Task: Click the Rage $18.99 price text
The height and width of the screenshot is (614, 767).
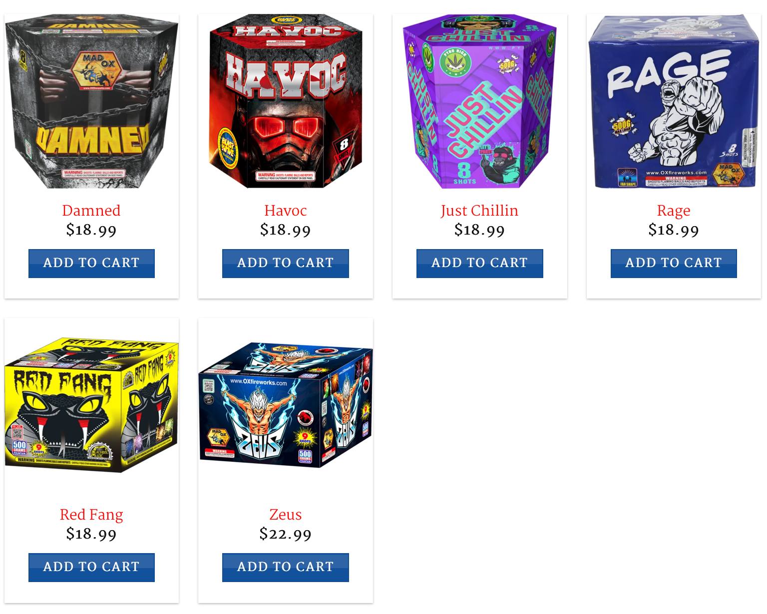Action: click(x=674, y=230)
